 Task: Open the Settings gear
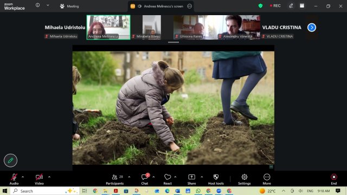pyautogui.click(x=245, y=179)
